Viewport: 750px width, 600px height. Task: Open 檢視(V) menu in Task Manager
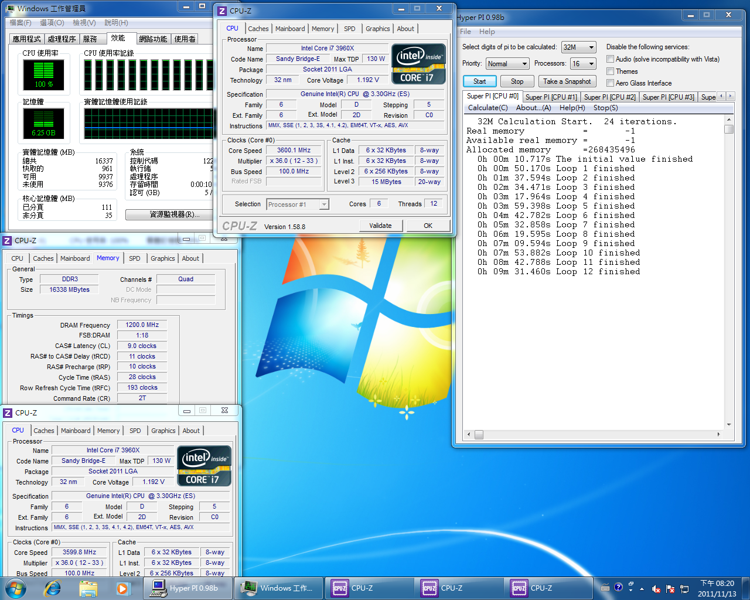[x=84, y=22]
